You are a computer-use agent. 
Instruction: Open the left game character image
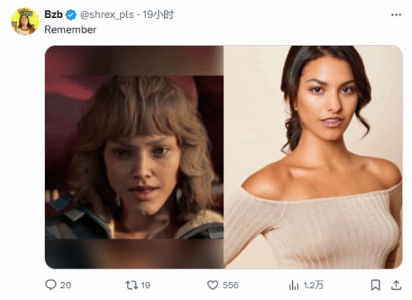pyautogui.click(x=134, y=157)
